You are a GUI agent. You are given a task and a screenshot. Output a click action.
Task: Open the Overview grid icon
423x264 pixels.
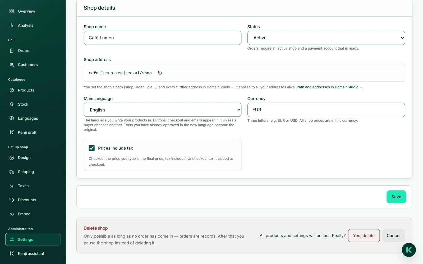(x=12, y=11)
